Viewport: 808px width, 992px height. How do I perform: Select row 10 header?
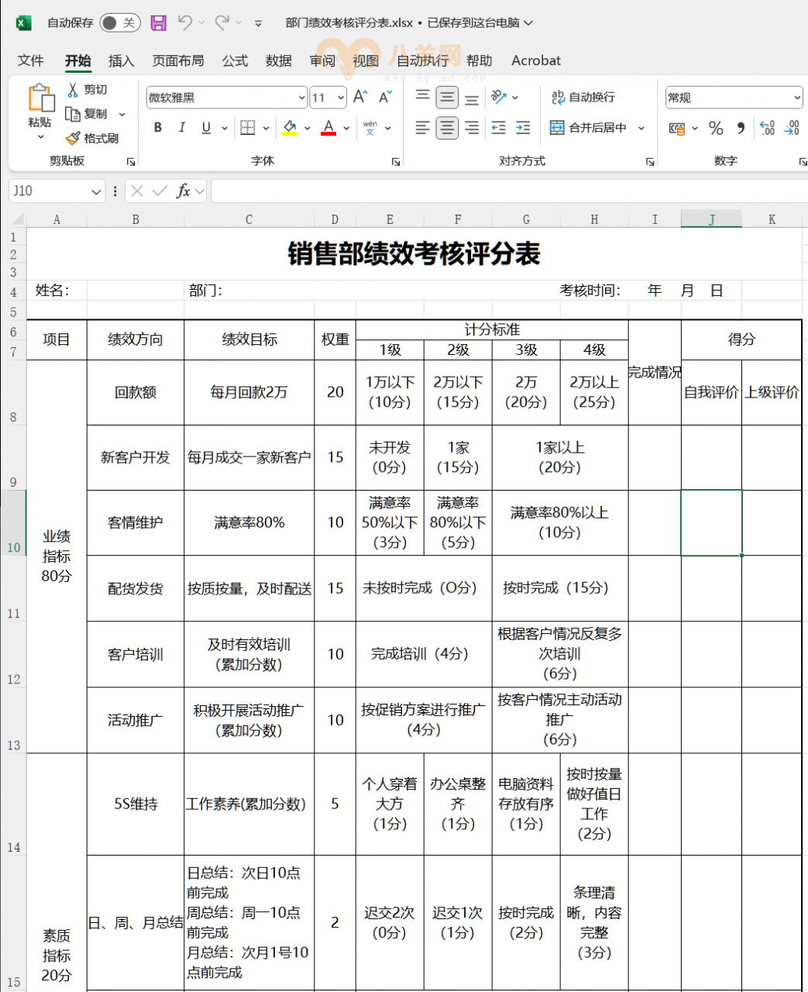coord(14,522)
